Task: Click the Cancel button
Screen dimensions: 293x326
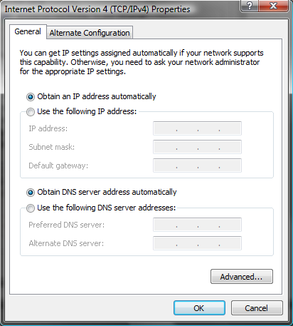Action: (257, 308)
